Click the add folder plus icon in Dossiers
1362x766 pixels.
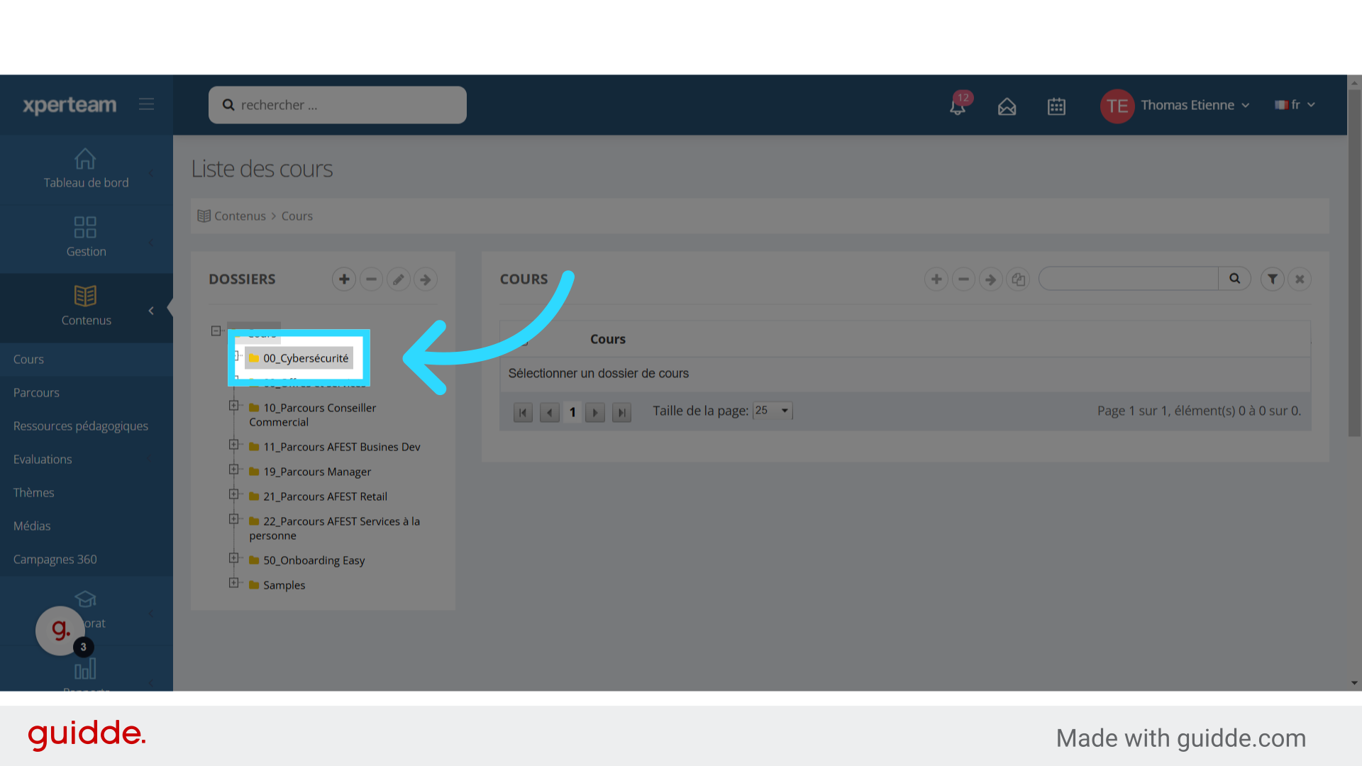pyautogui.click(x=344, y=279)
